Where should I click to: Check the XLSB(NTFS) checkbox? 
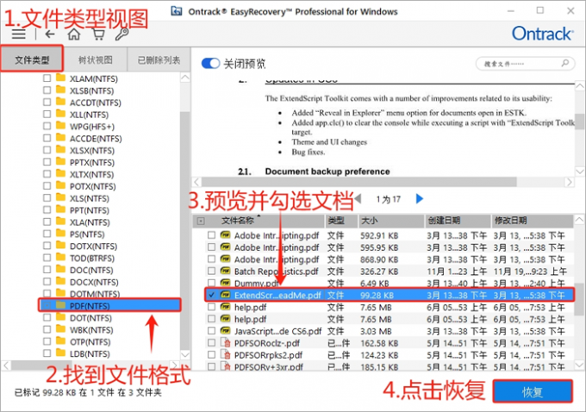click(47, 91)
